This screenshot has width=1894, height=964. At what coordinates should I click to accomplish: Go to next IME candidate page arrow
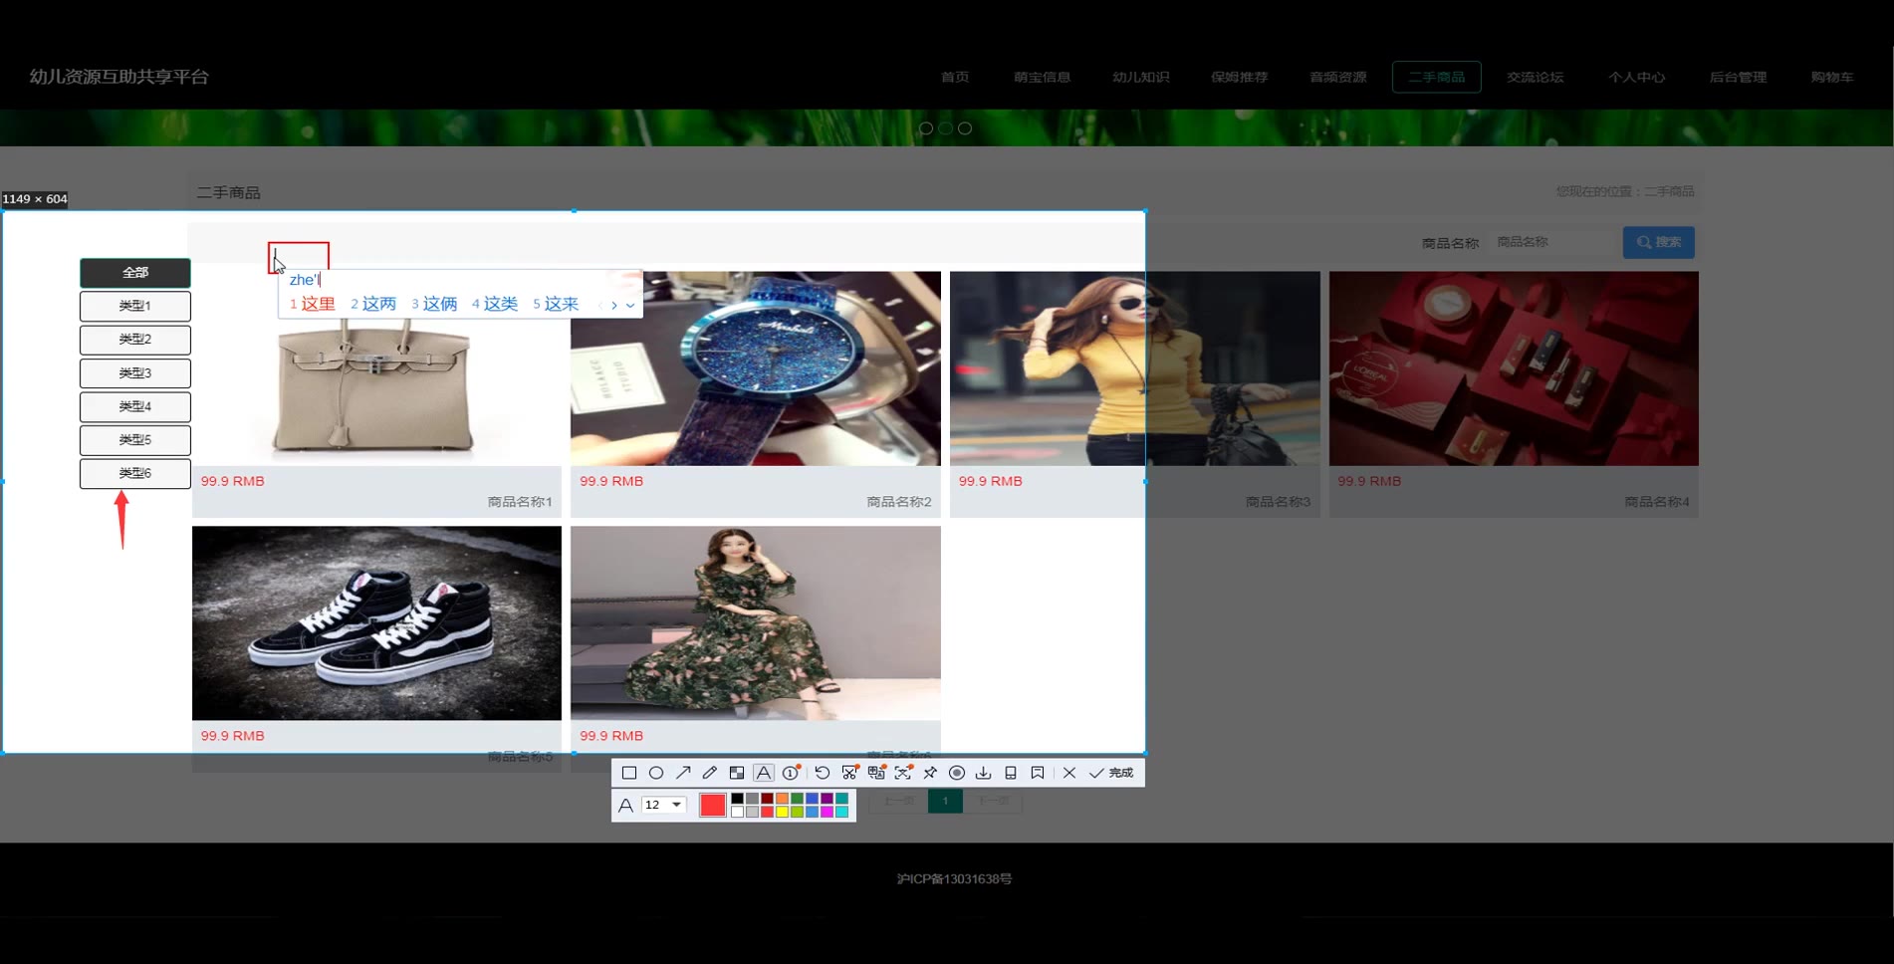tap(614, 305)
